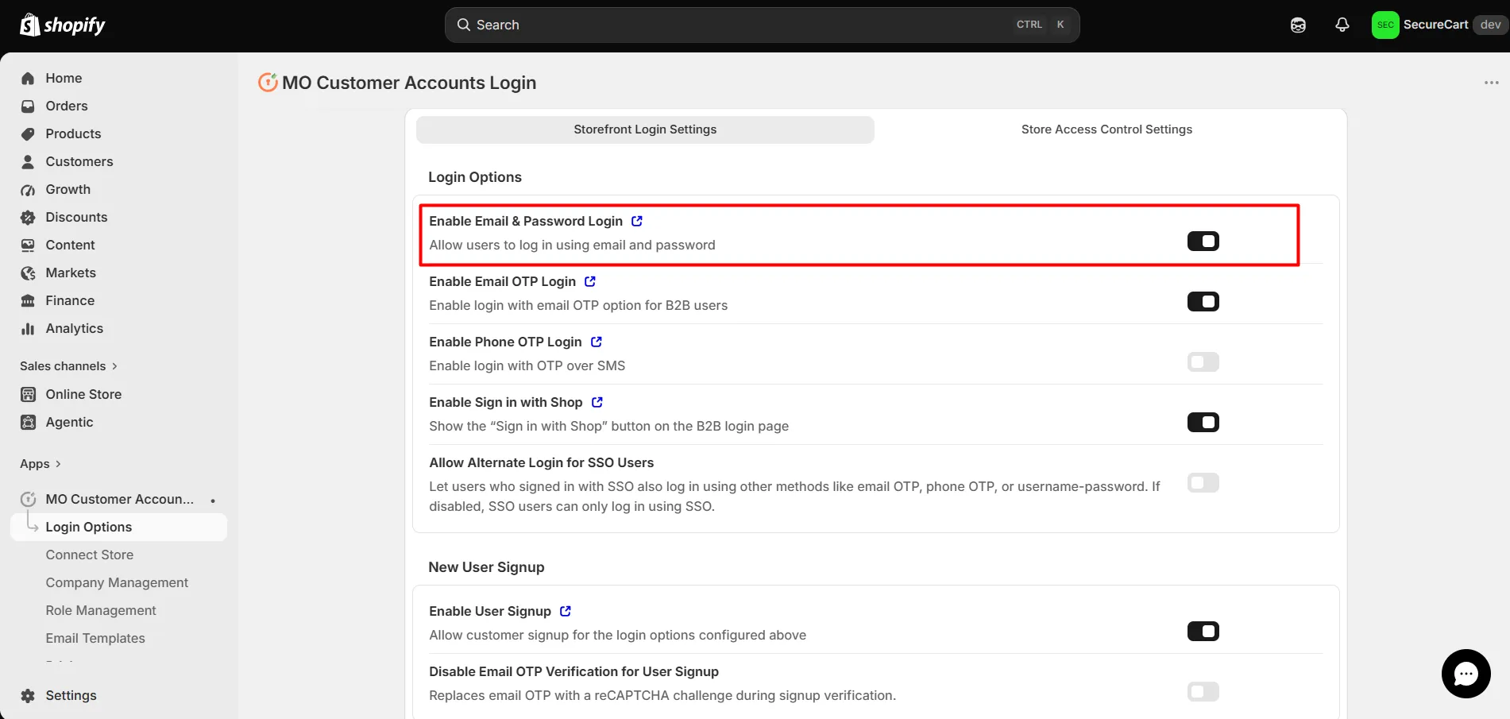Click the Online Store icon
Screen dimensions: 1510x719
[28, 394]
